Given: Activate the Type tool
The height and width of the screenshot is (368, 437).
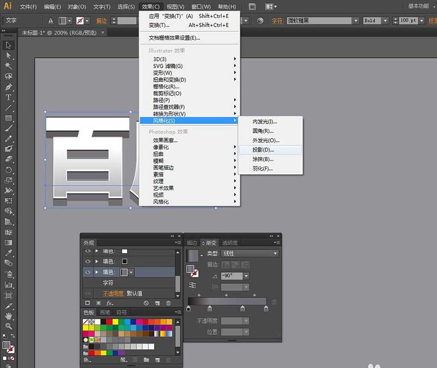Looking at the screenshot, I should pos(8,97).
